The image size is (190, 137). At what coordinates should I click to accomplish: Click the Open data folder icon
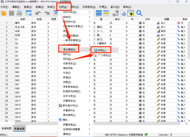(x=4, y=13)
